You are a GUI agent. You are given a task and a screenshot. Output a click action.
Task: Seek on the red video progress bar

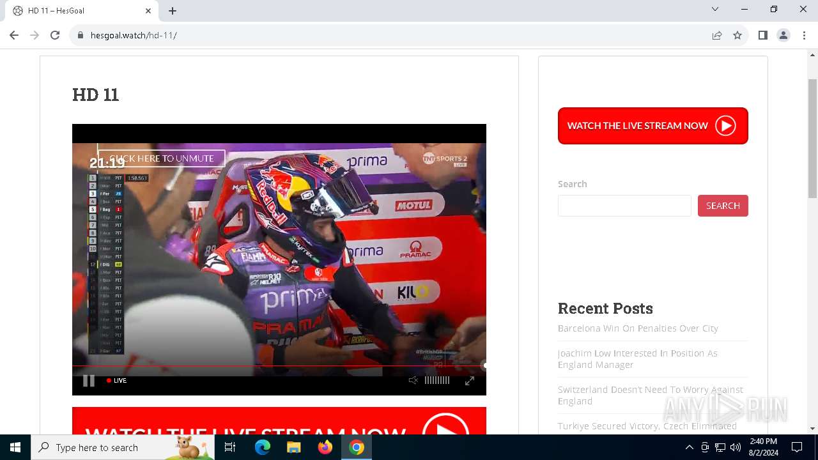(x=279, y=366)
